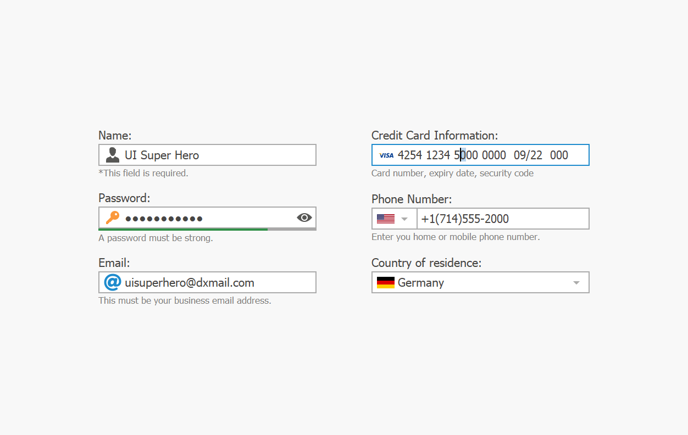Click the VISA card logo
This screenshot has height=435, width=688.
pos(386,155)
